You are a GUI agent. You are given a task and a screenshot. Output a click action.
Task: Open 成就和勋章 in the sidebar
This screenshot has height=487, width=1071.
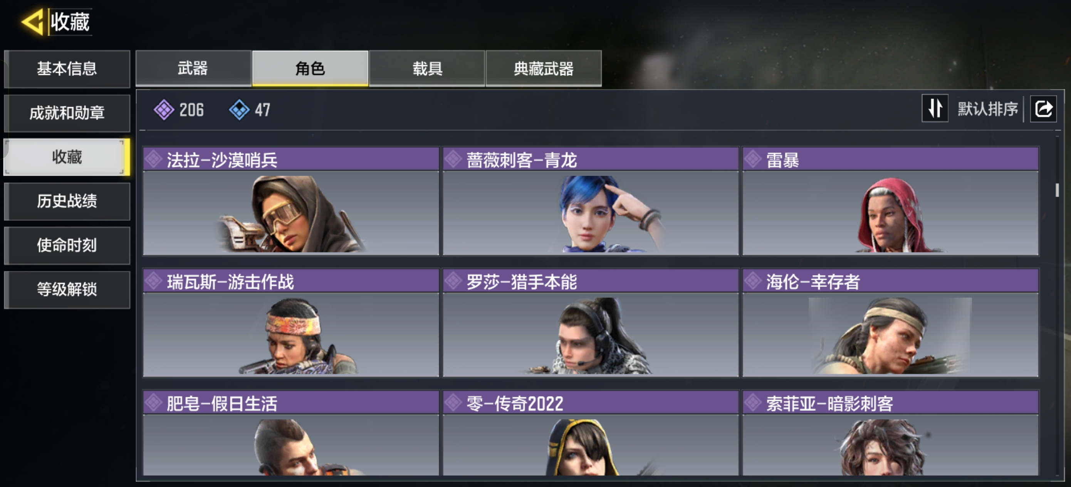[x=67, y=113]
